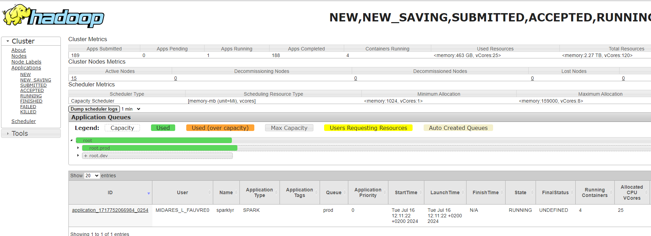Open the log dump duration dropdown

(x=131, y=109)
